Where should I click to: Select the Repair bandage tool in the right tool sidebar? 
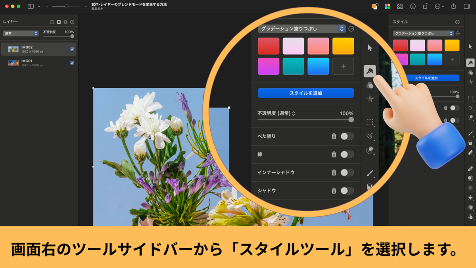pyautogui.click(x=470, y=169)
